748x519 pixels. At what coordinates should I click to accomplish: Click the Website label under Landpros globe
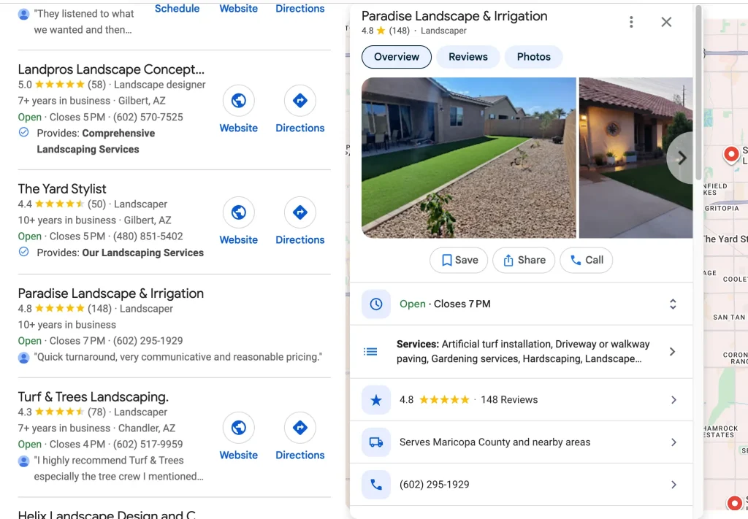(239, 128)
